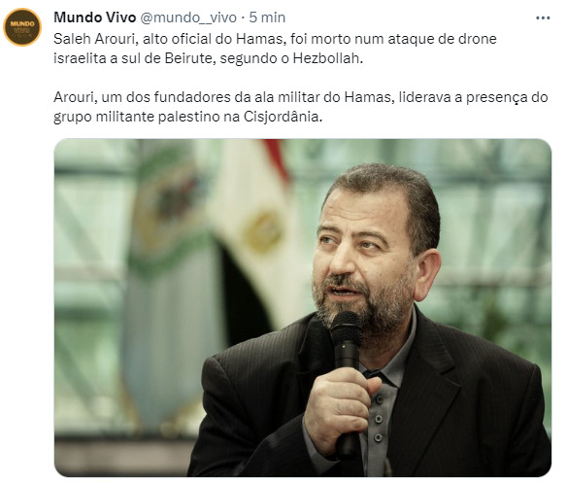Viewport: 567px width, 482px height.
Task: Open the @mundo__vivo handle link
Action: (188, 17)
